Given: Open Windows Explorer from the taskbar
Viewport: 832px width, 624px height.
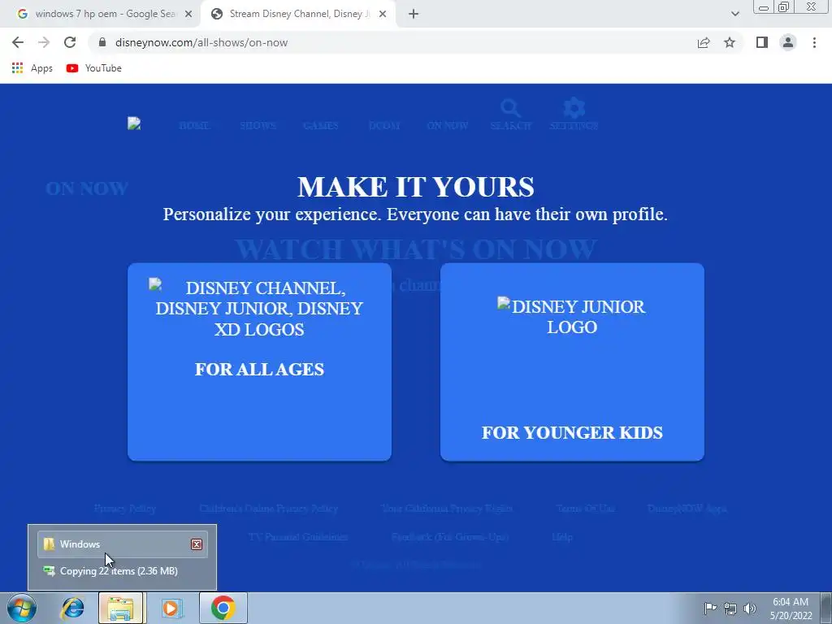Looking at the screenshot, I should coord(120,608).
